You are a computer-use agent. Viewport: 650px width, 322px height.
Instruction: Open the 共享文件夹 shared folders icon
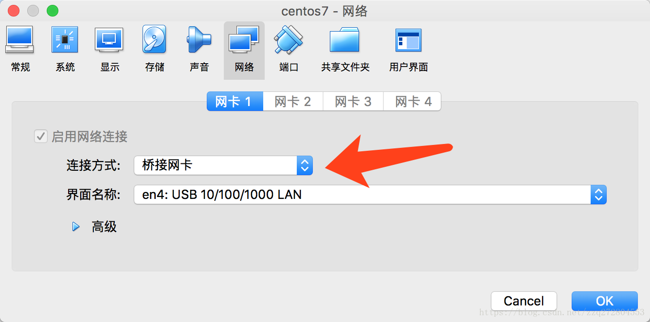coord(345,49)
